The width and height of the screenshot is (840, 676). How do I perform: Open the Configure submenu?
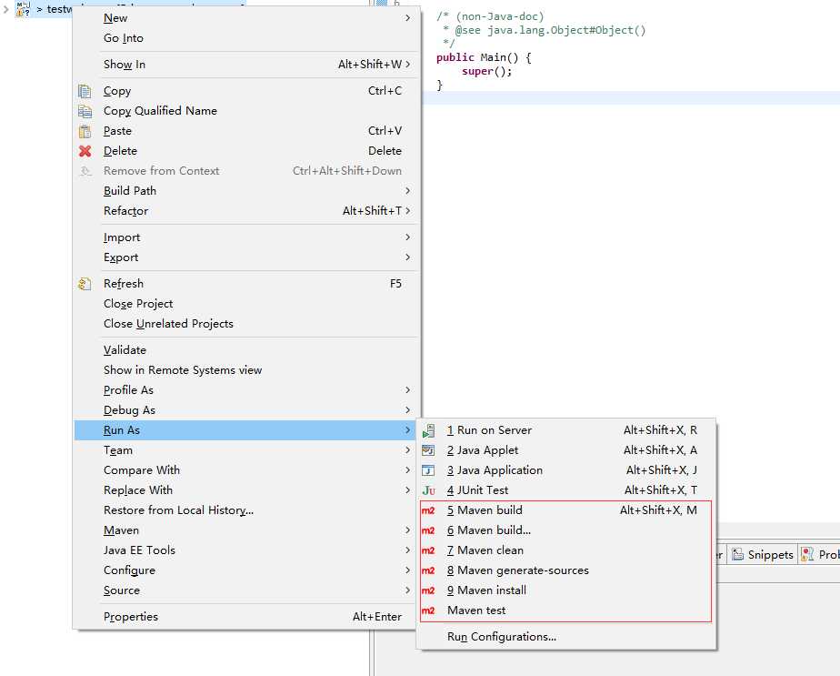point(246,570)
